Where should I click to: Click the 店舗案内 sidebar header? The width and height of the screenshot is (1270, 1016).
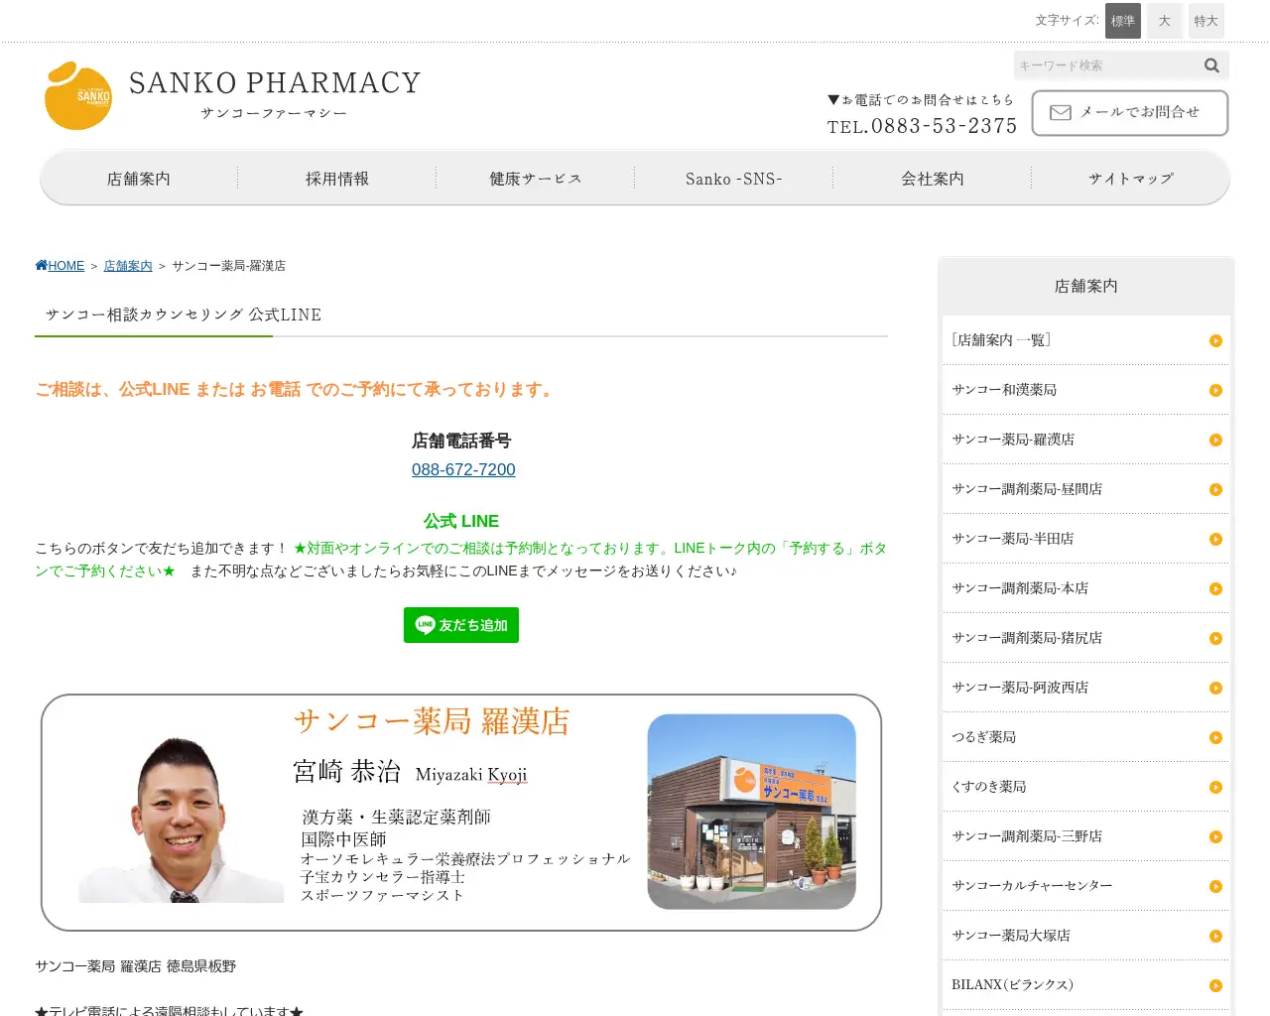1086,286
